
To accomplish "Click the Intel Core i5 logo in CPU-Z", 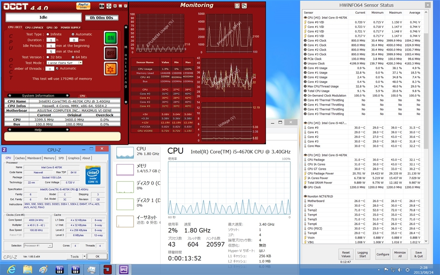I will [x=93, y=175].
